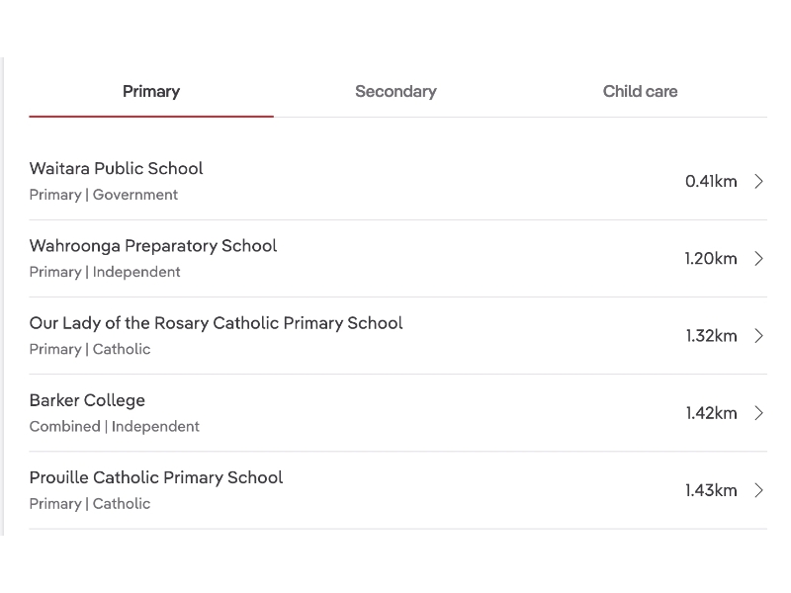Select the Waitara Public School name

[116, 169]
